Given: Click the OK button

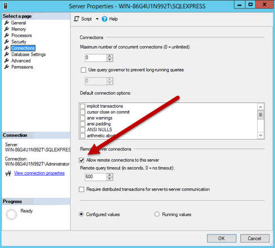Looking at the screenshot, I should click(221, 238).
